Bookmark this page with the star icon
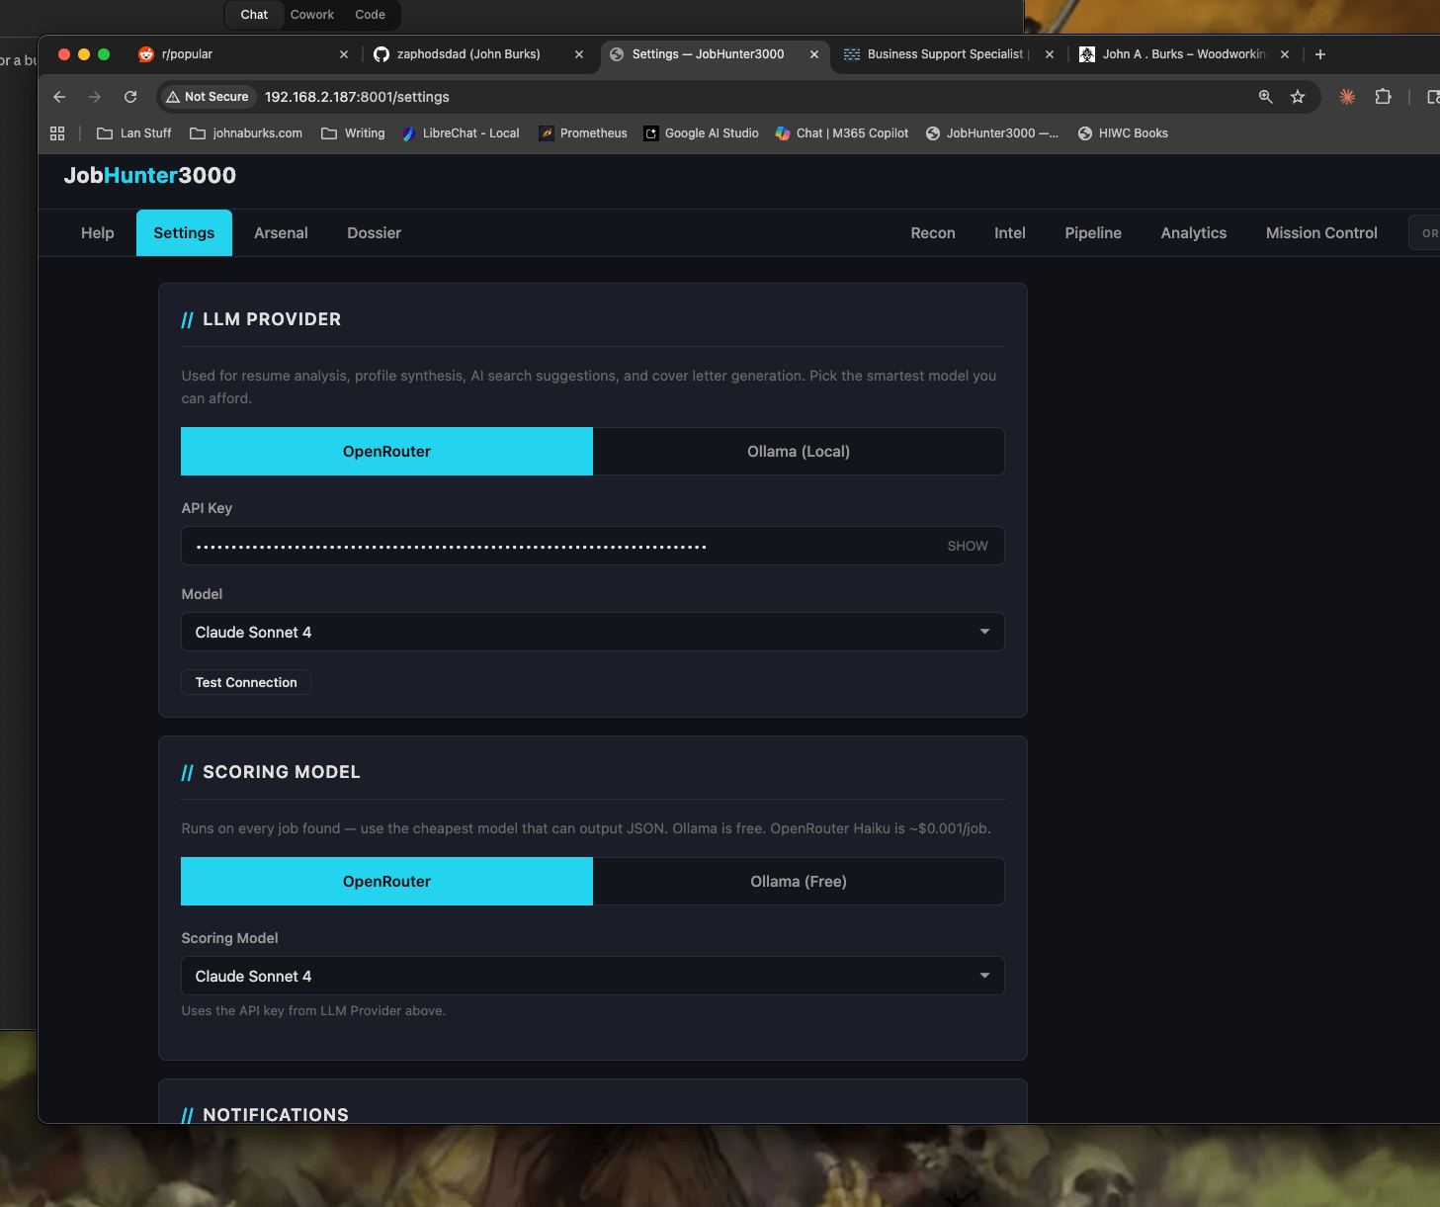Viewport: 1440px width, 1207px height. click(1298, 97)
